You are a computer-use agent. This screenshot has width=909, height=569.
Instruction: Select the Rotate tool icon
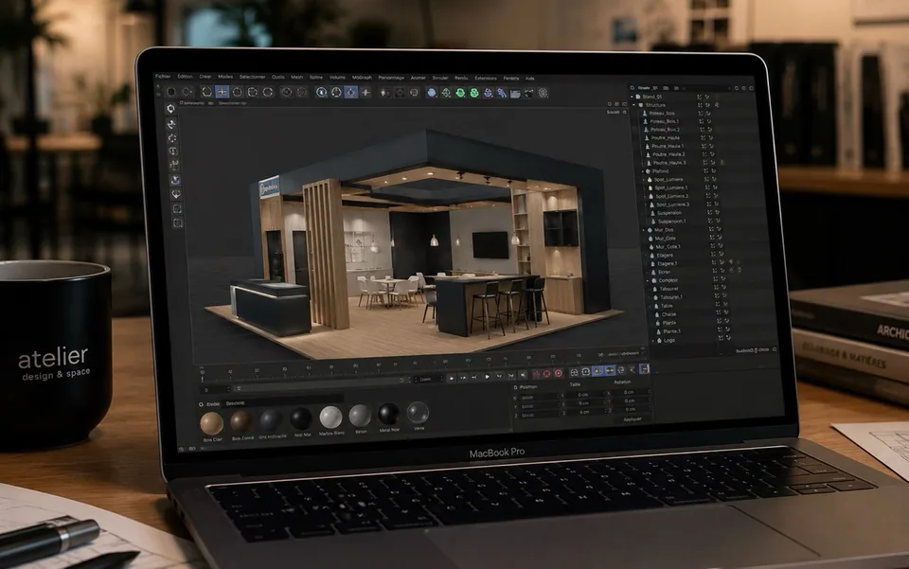pyautogui.click(x=252, y=92)
